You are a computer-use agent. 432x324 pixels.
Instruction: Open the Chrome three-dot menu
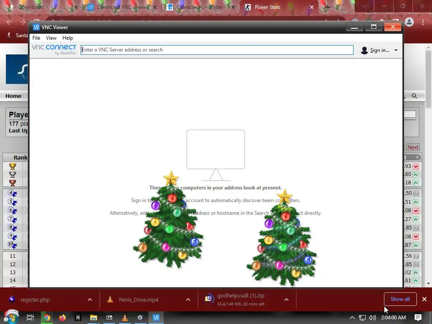click(x=423, y=22)
